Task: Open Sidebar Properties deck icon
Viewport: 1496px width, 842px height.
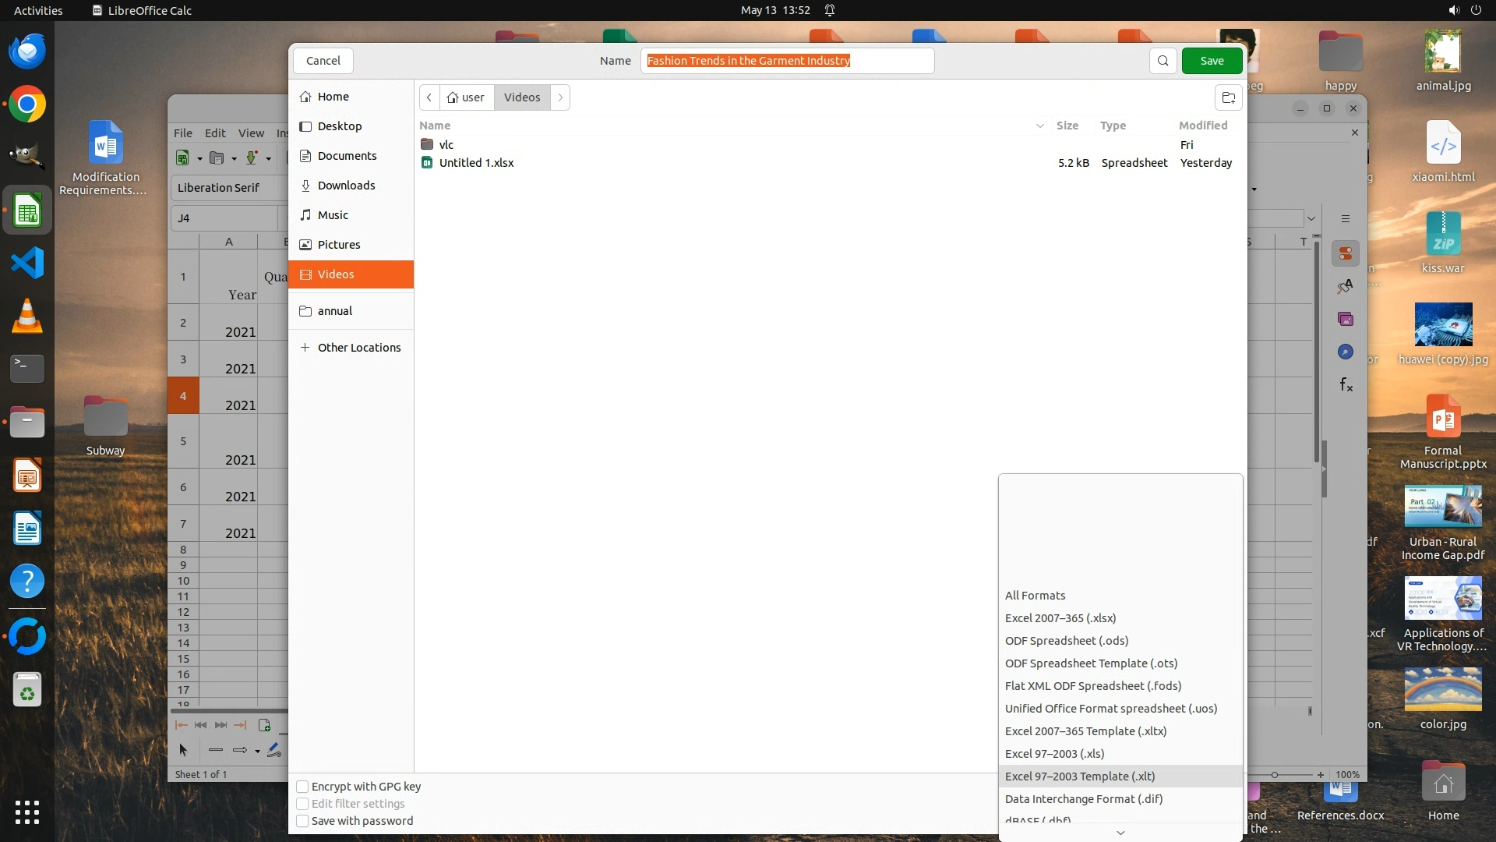Action: click(1346, 253)
